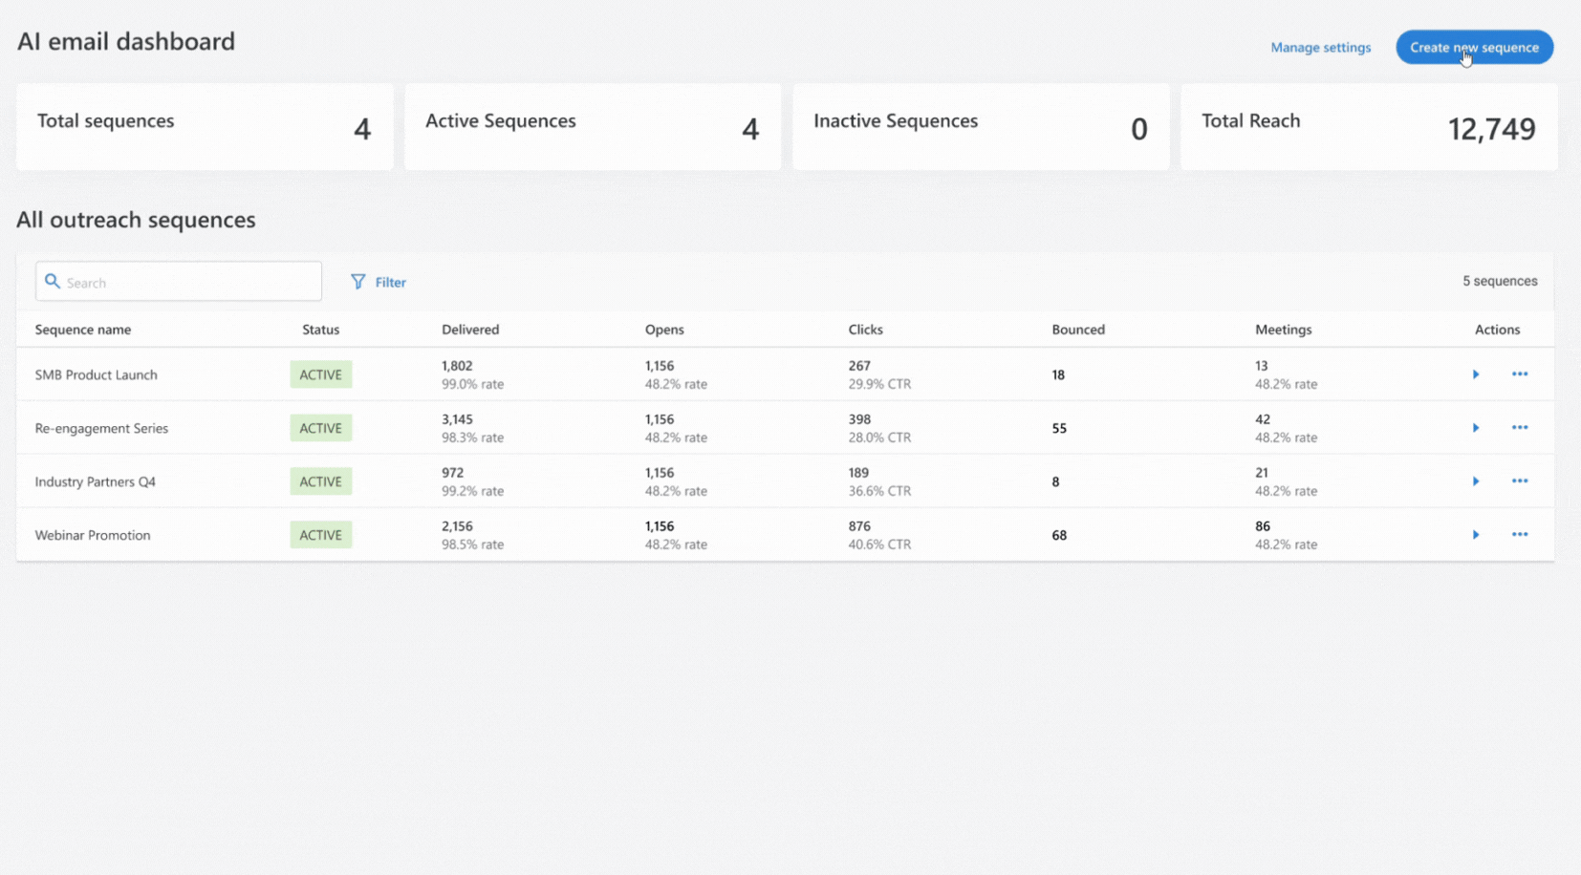The width and height of the screenshot is (1581, 875).
Task: Click the search magnifier icon
Action: pyautogui.click(x=53, y=281)
